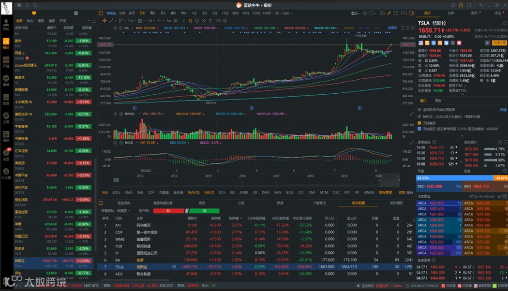Switch to the 港股 watchlist tab
This screenshot has width=508, height=291.
click(41, 21)
